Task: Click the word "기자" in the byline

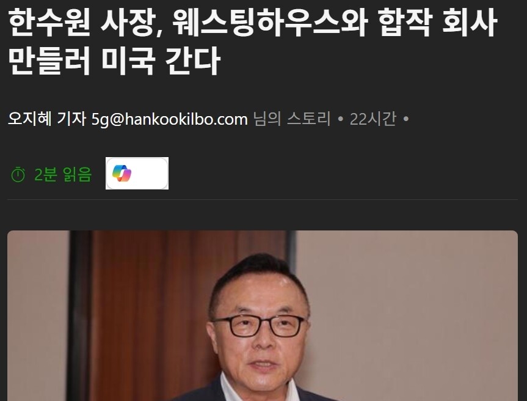Action: pos(71,119)
